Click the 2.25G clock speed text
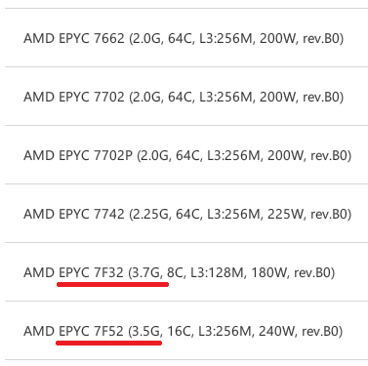Screen dimensions: 368x366 (x=152, y=214)
